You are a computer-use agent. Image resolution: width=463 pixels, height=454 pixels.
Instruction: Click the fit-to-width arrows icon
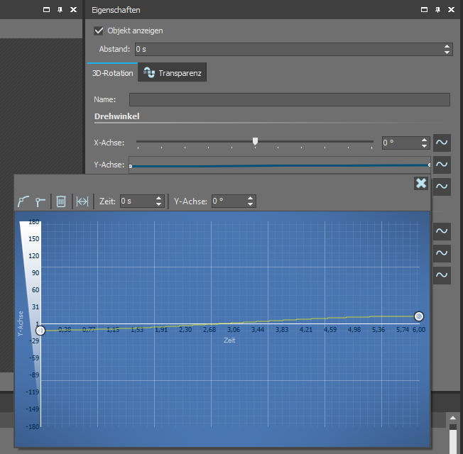coord(82,201)
